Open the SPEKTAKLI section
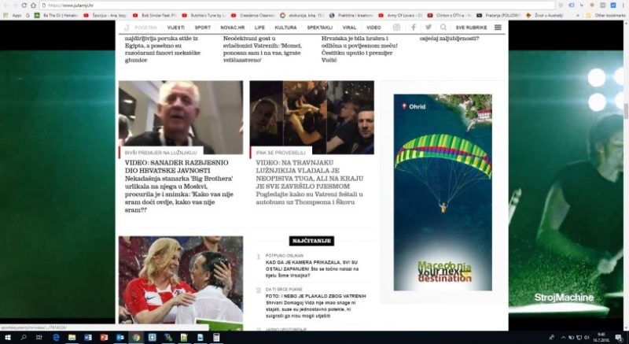 [320, 28]
